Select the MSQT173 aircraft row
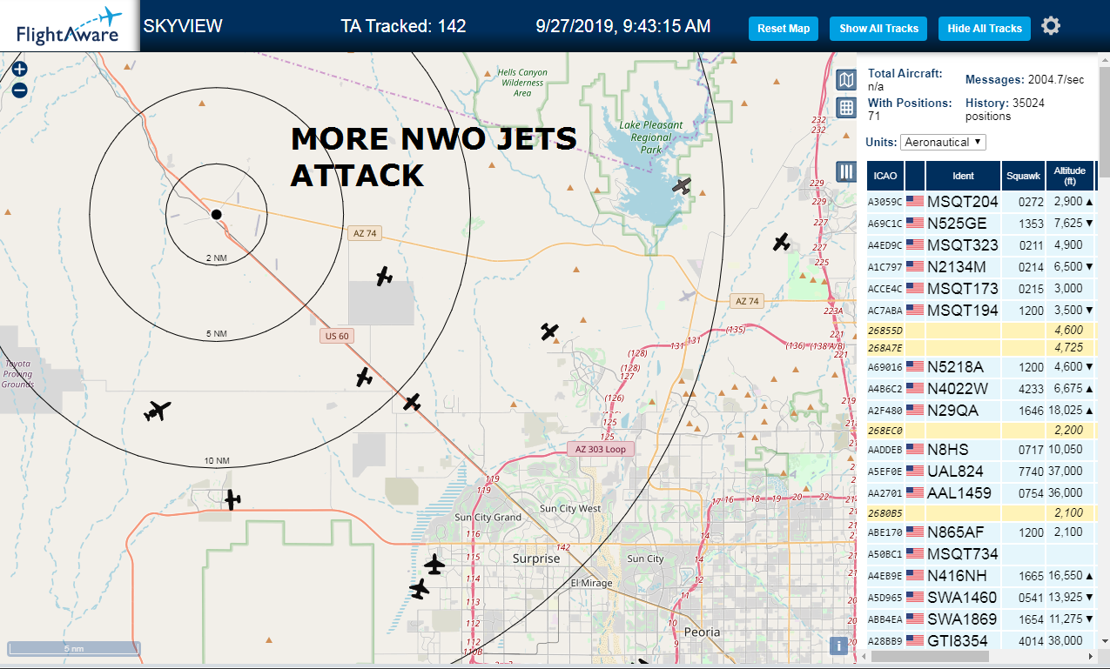The height and width of the screenshot is (669, 1110). [x=981, y=288]
